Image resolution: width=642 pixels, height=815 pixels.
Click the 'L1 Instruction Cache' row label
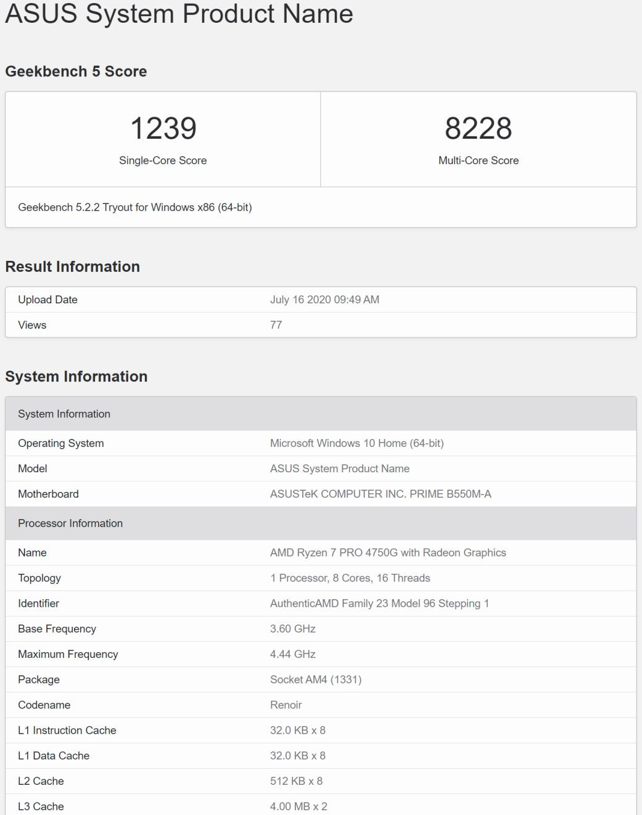point(67,731)
